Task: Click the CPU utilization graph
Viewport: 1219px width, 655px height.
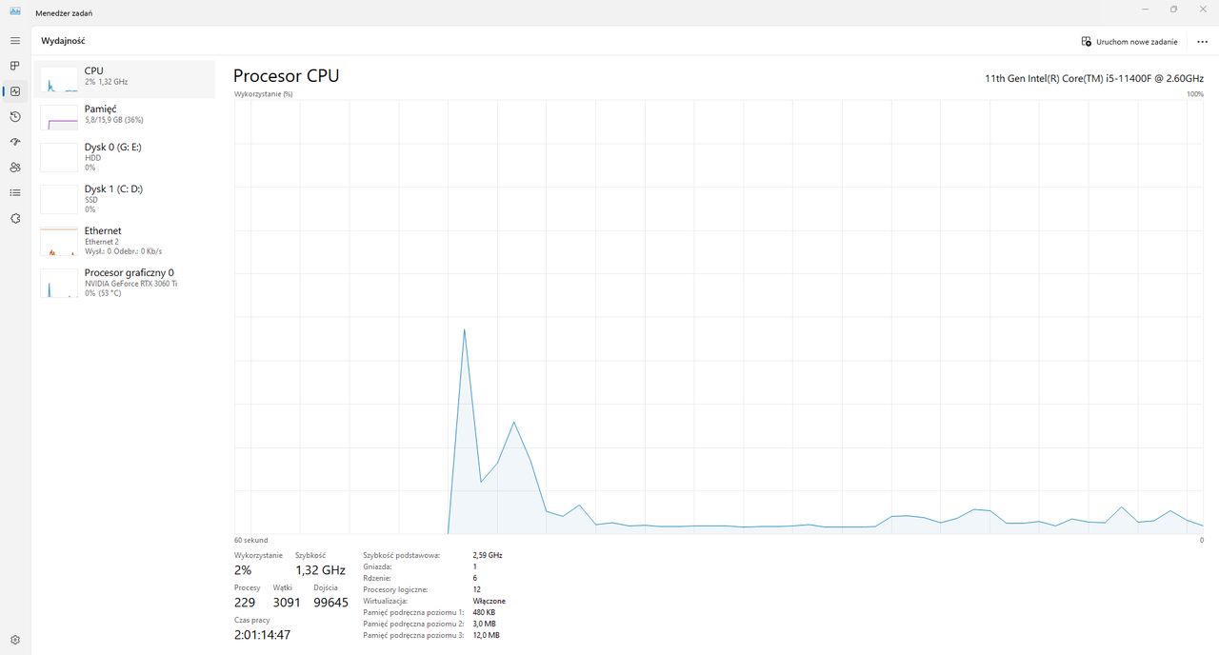Action: (x=719, y=317)
